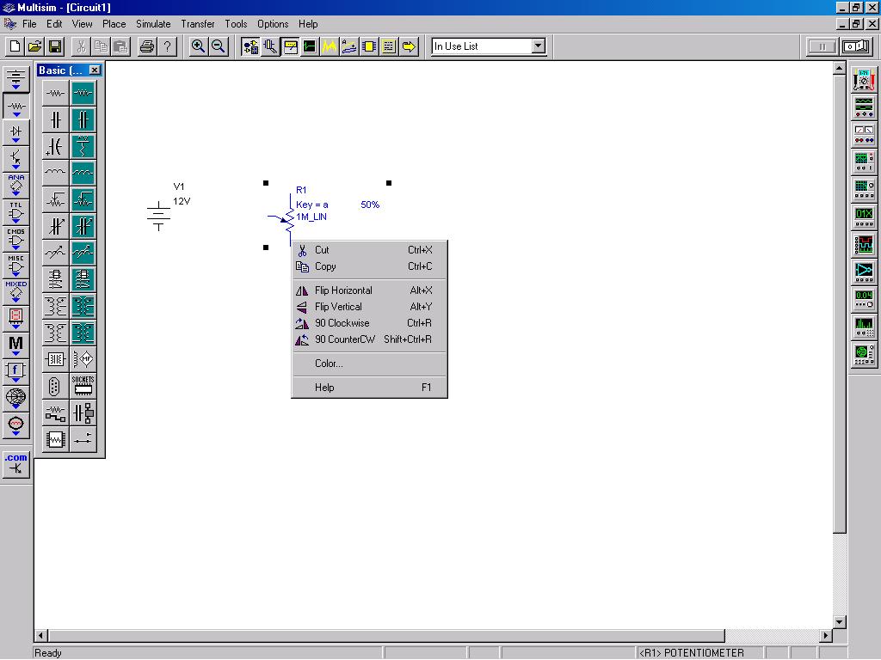The width and height of the screenshot is (881, 660).
Task: Click the yellow waveform analysis toolbar icon
Action: click(330, 46)
